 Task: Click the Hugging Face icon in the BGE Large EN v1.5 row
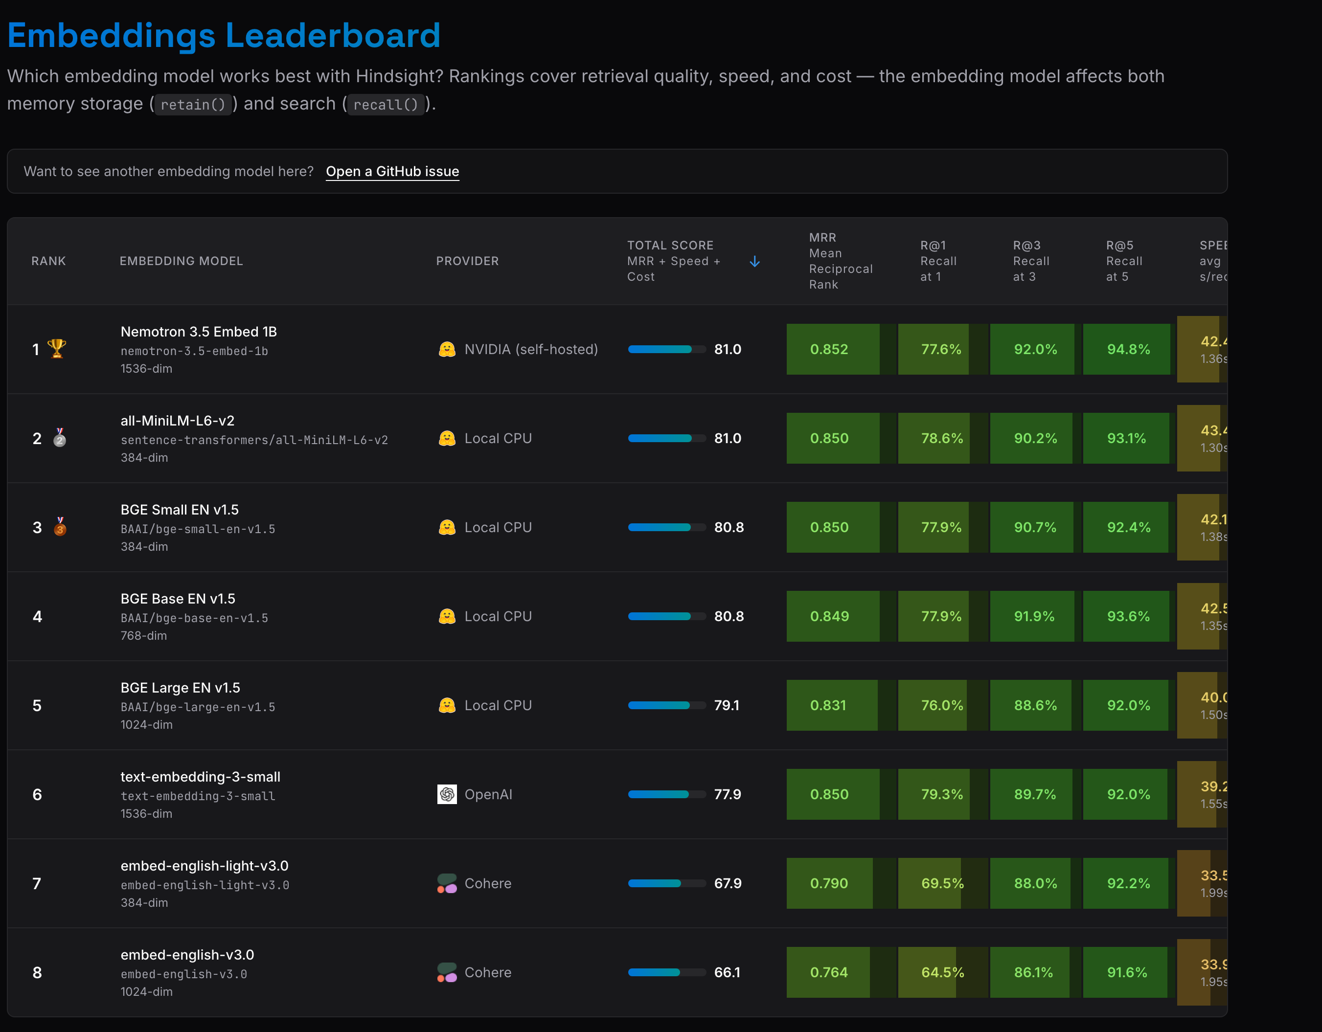tap(447, 705)
